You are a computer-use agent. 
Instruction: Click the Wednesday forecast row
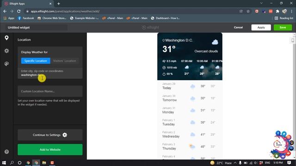[190, 134]
